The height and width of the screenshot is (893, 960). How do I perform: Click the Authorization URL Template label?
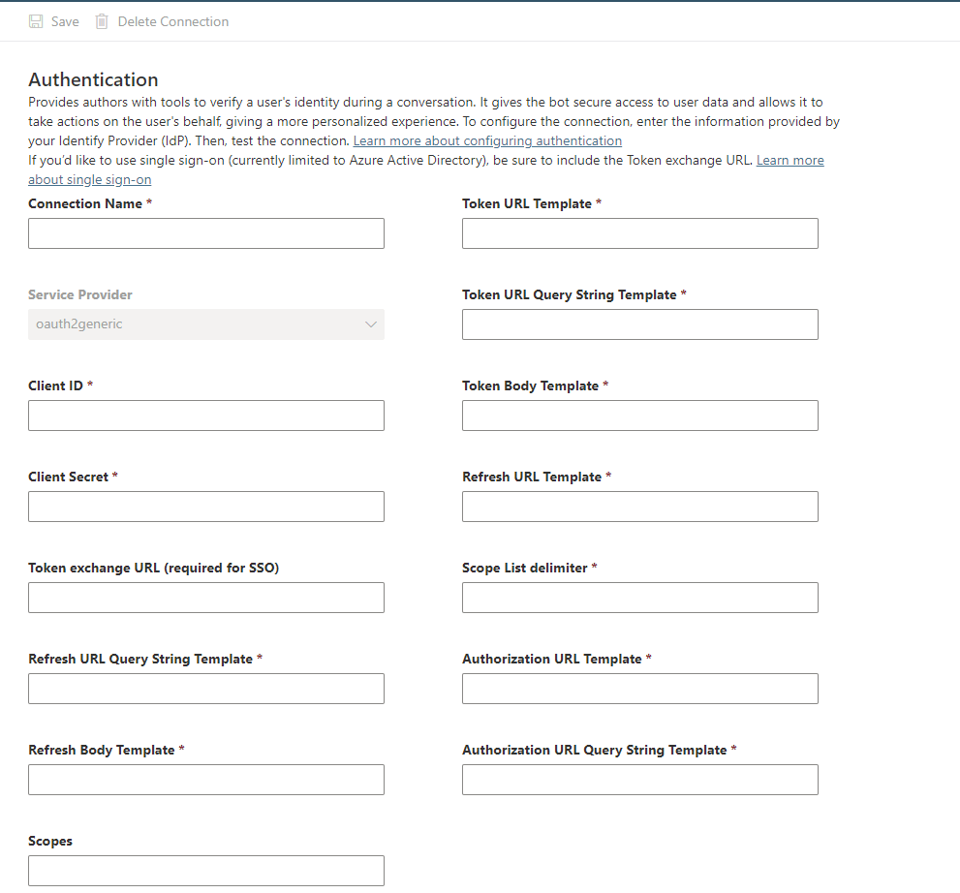click(551, 660)
